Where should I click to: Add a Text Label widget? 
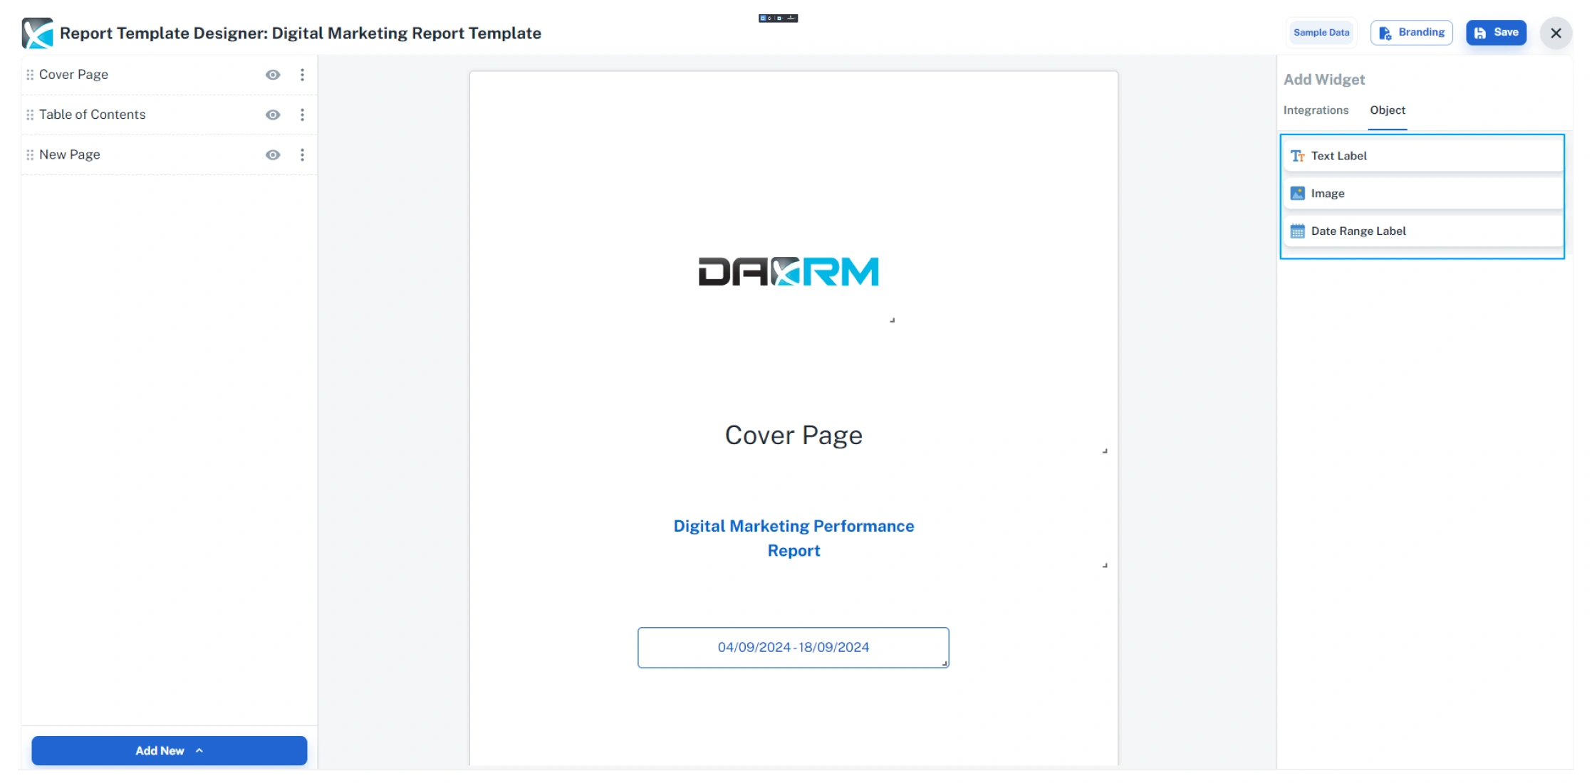click(1422, 156)
